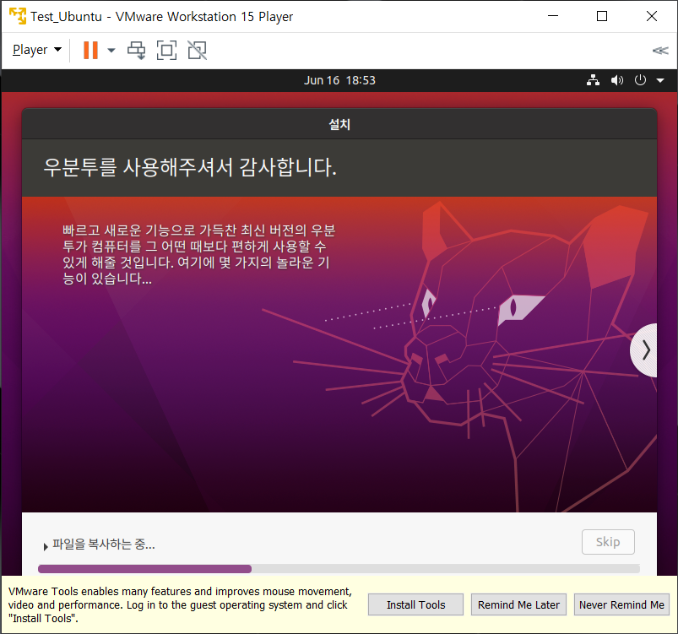This screenshot has width=678, height=634.
Task: Expand the Ubuntu system menu arrow
Action: coord(660,80)
